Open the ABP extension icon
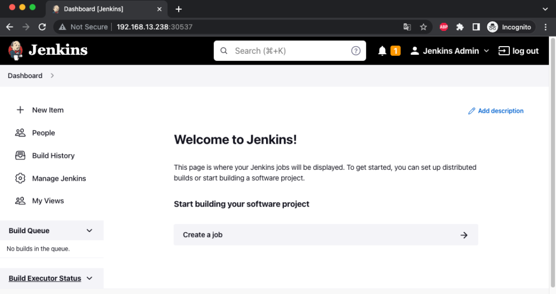 click(x=444, y=27)
